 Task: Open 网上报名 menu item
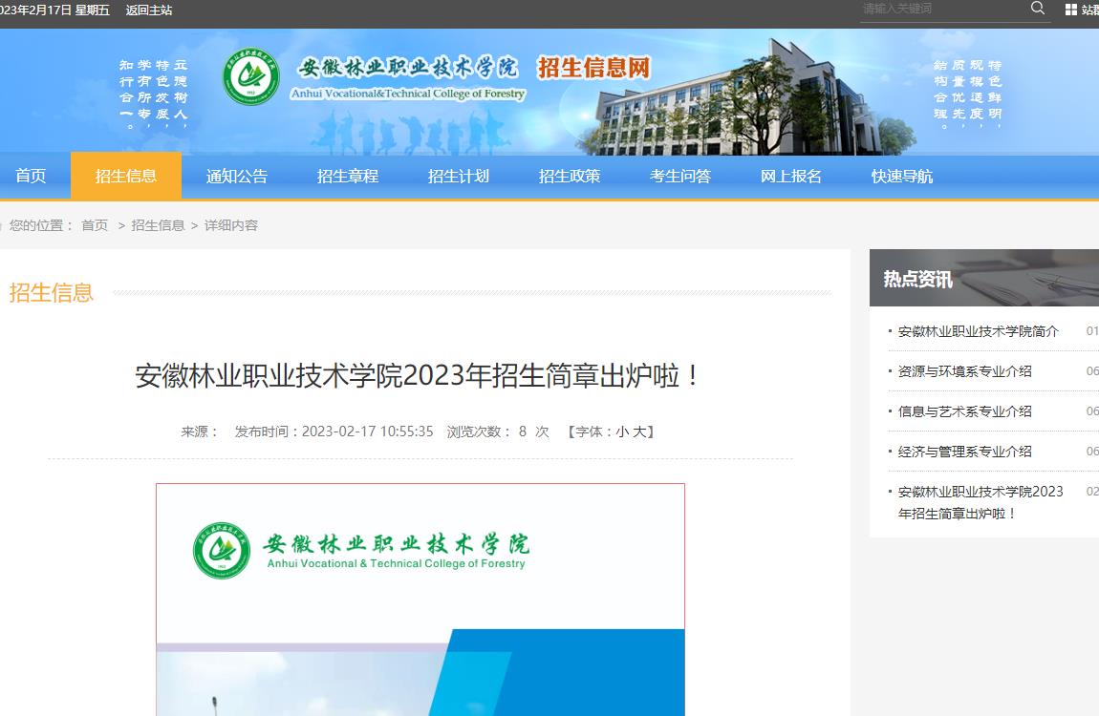coord(791,177)
